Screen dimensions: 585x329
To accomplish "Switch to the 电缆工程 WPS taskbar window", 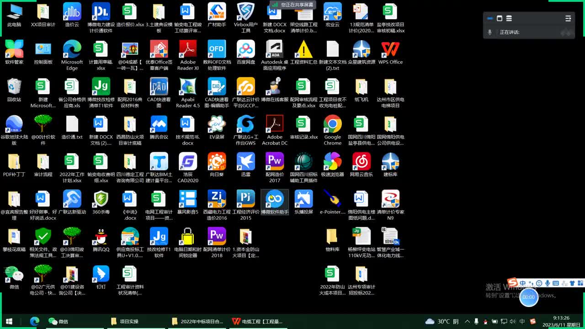I will 257,321.
